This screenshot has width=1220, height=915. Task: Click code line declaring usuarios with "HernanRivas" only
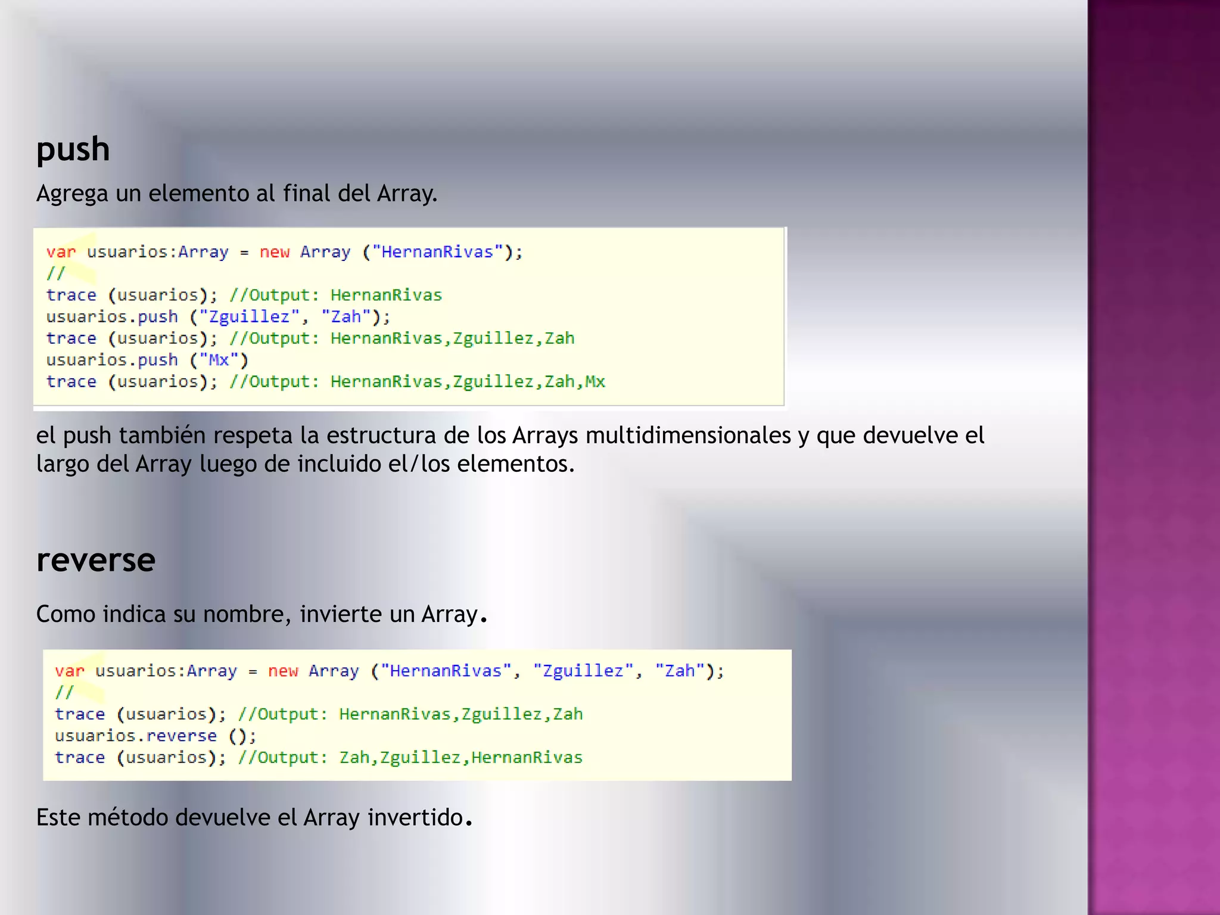point(284,252)
